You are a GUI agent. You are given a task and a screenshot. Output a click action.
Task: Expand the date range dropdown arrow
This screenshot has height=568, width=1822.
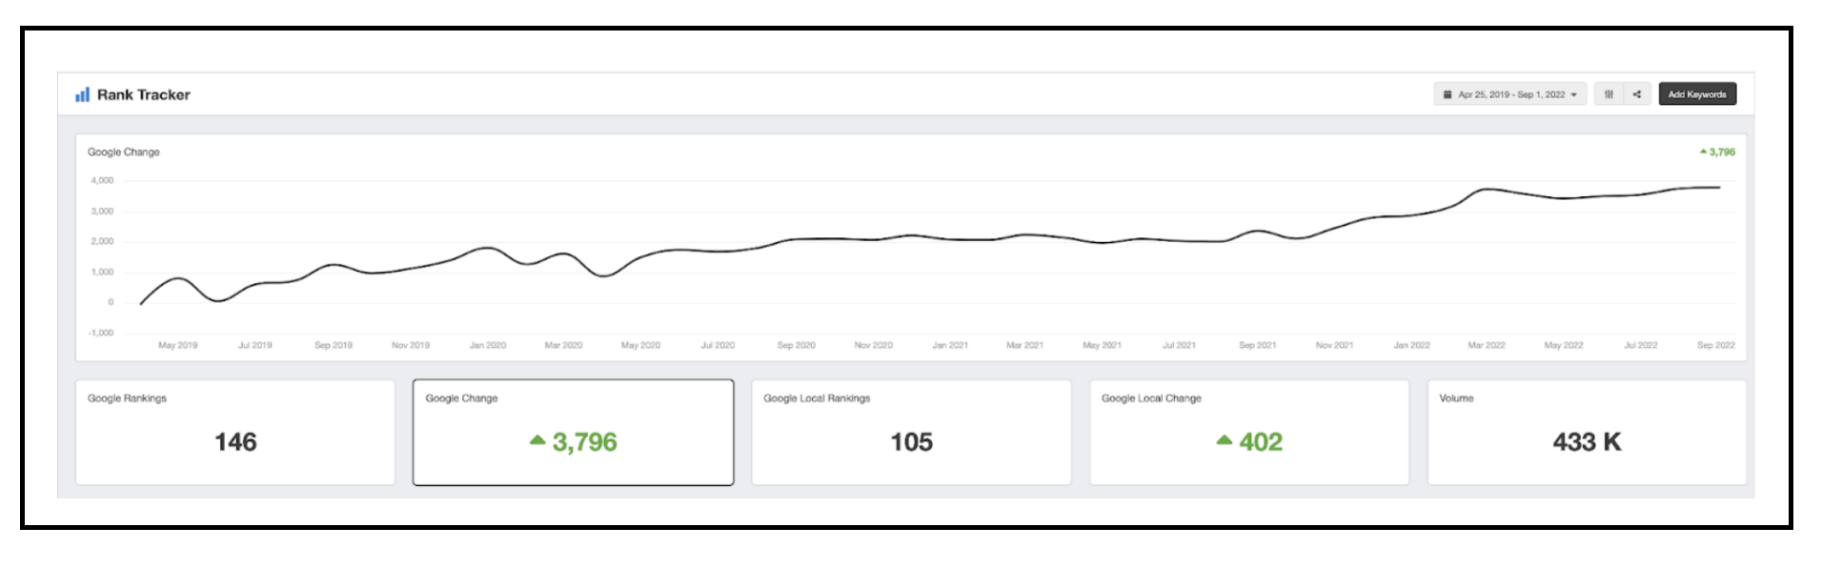(x=1573, y=94)
